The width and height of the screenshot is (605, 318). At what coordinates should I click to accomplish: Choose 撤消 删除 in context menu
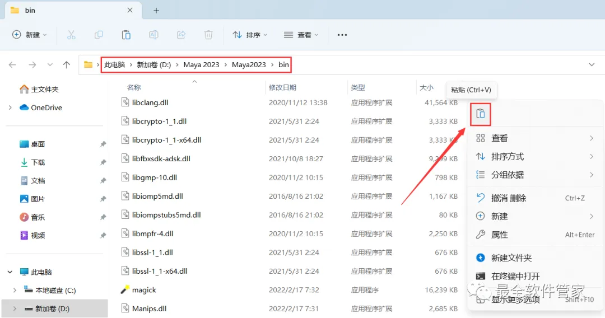[x=535, y=198]
